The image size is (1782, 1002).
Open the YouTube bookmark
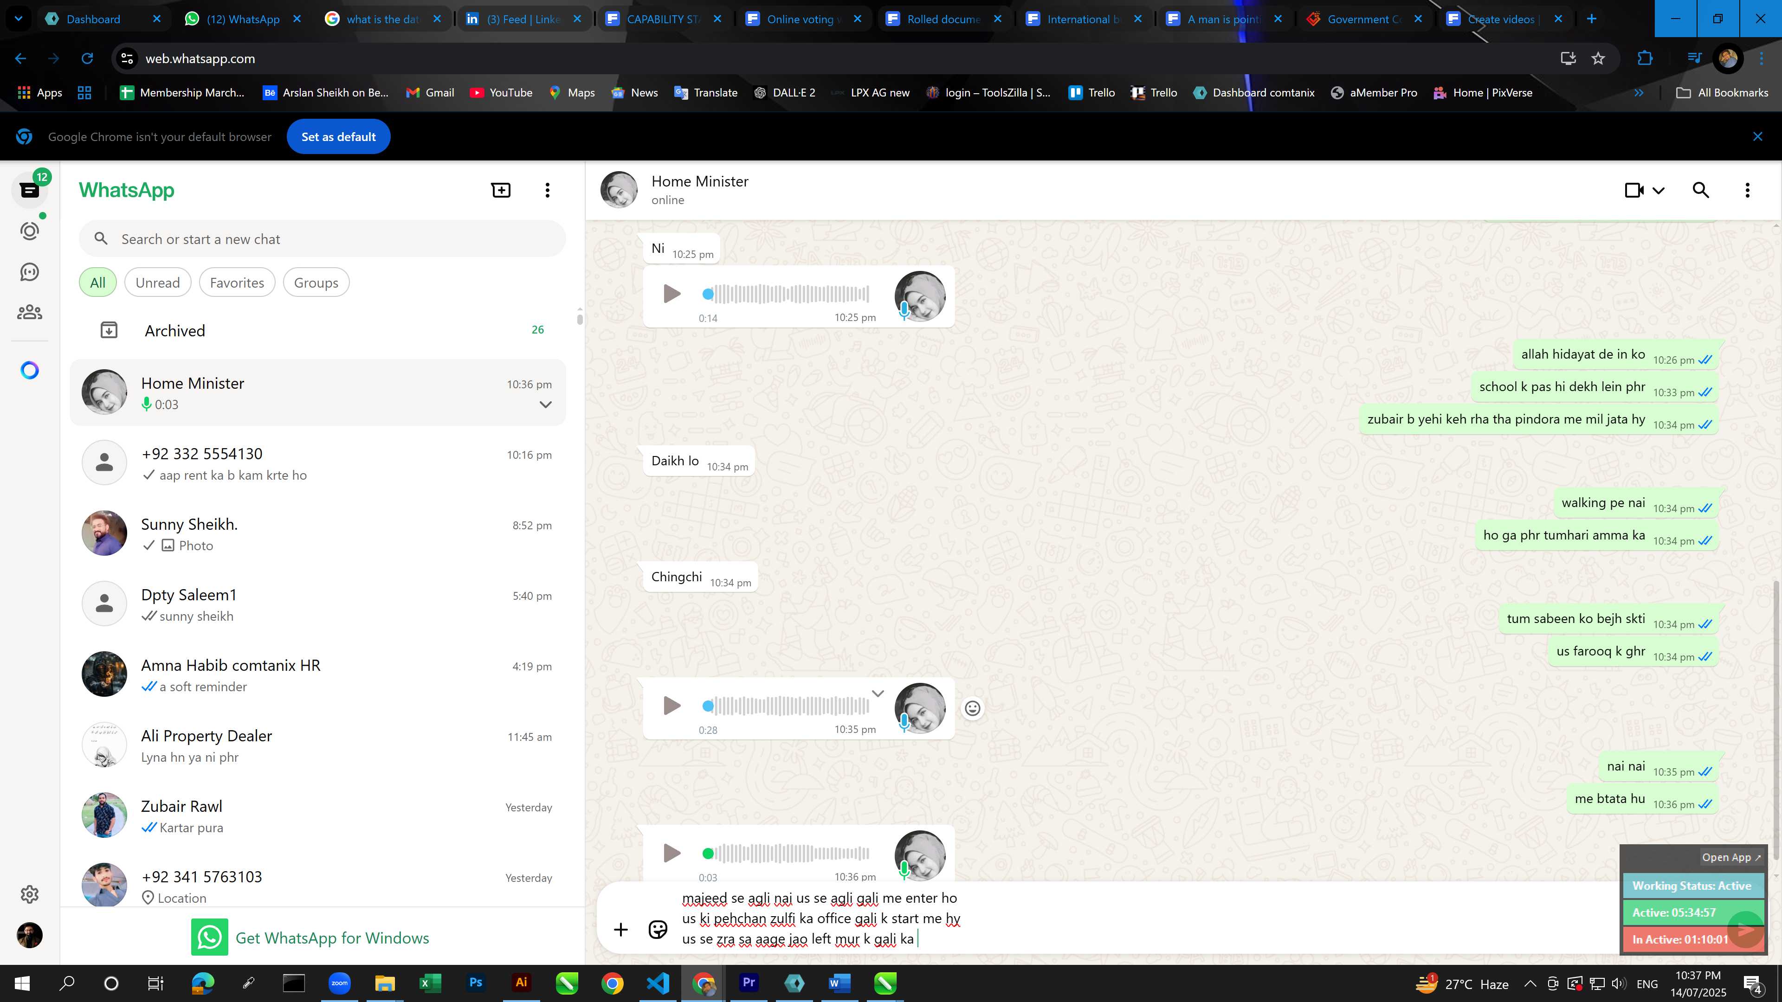pyautogui.click(x=502, y=93)
